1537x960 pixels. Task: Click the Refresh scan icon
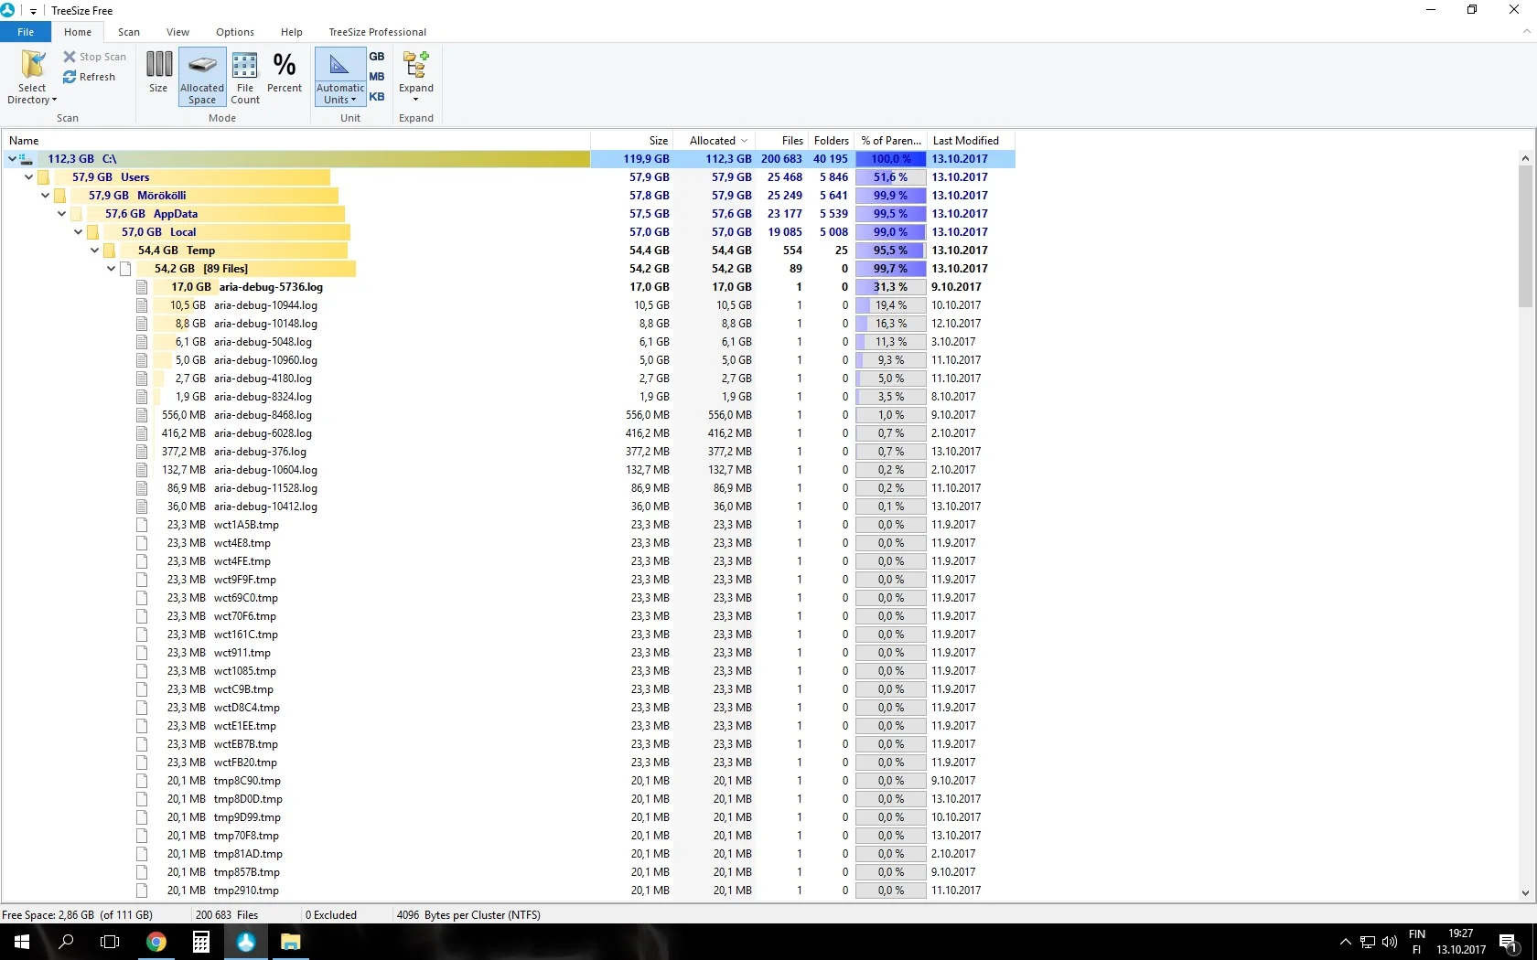coord(70,77)
